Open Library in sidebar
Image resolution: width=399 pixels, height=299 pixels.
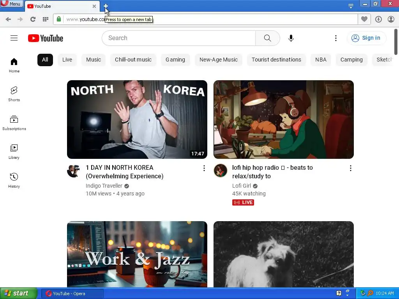pyautogui.click(x=14, y=152)
